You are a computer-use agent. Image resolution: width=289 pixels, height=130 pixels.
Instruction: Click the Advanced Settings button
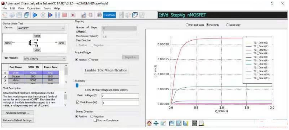(18, 113)
